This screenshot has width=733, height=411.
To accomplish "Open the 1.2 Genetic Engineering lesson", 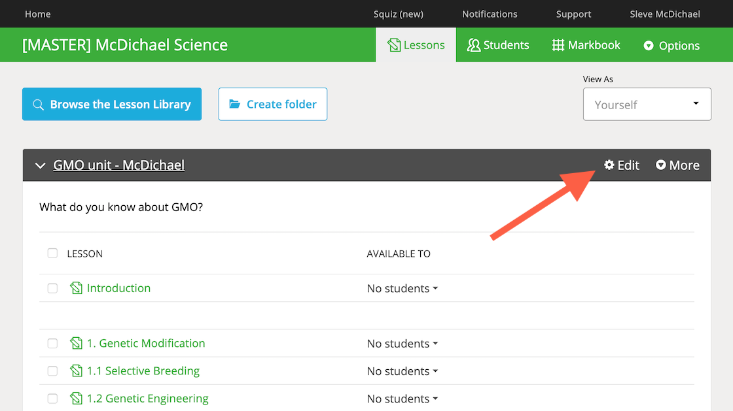I will click(x=148, y=398).
